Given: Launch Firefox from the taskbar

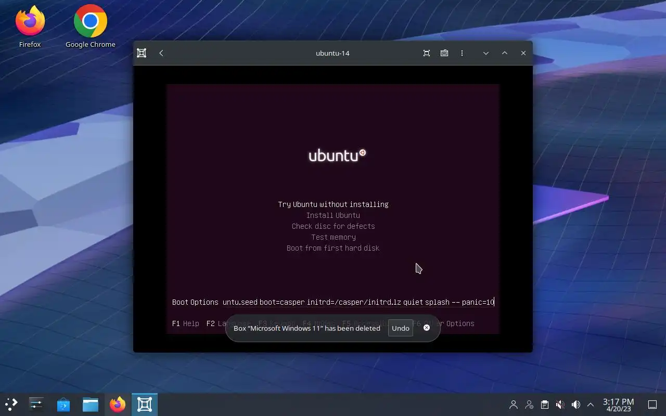Looking at the screenshot, I should click(118, 405).
